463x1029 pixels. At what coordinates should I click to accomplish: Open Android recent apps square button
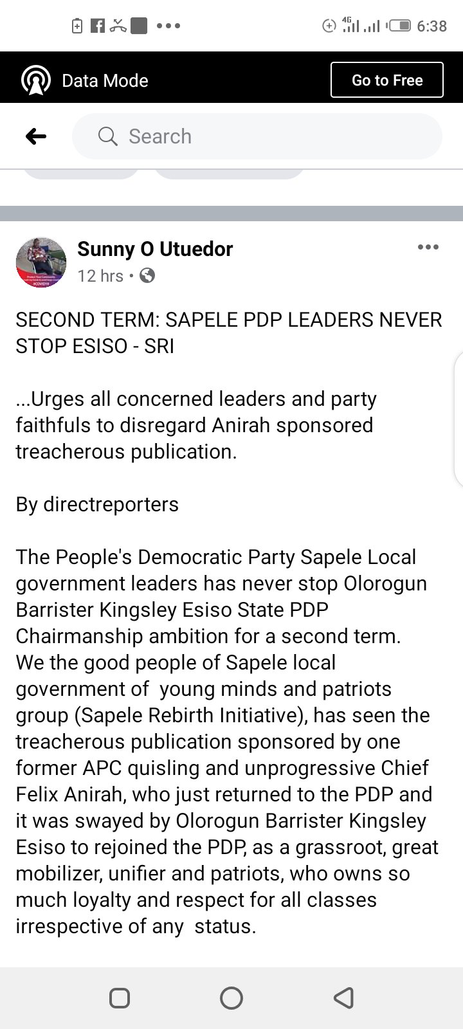[x=120, y=998]
